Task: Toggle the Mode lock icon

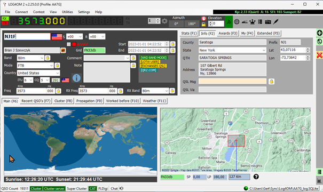Action: [x=57, y=66]
